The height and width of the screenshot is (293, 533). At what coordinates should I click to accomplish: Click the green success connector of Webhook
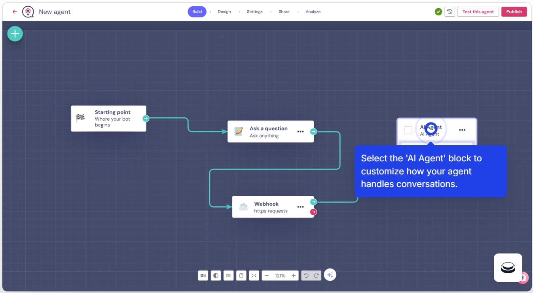tap(313, 202)
